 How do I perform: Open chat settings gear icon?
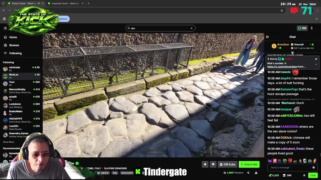(x=304, y=175)
